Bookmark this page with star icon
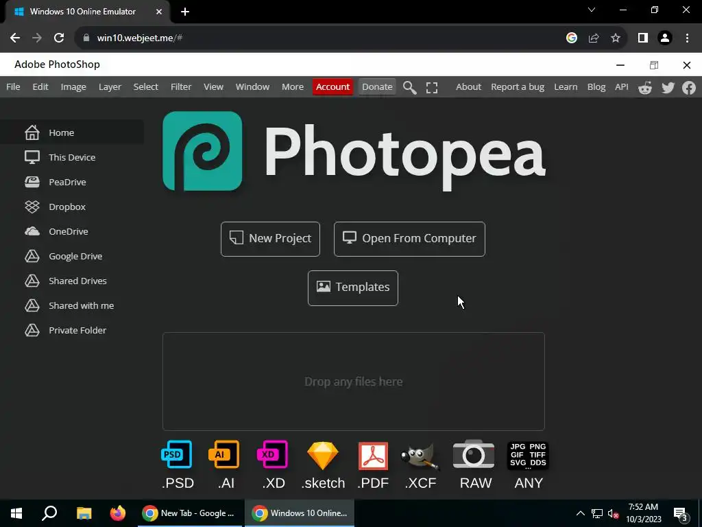This screenshot has width=702, height=527. tap(616, 38)
